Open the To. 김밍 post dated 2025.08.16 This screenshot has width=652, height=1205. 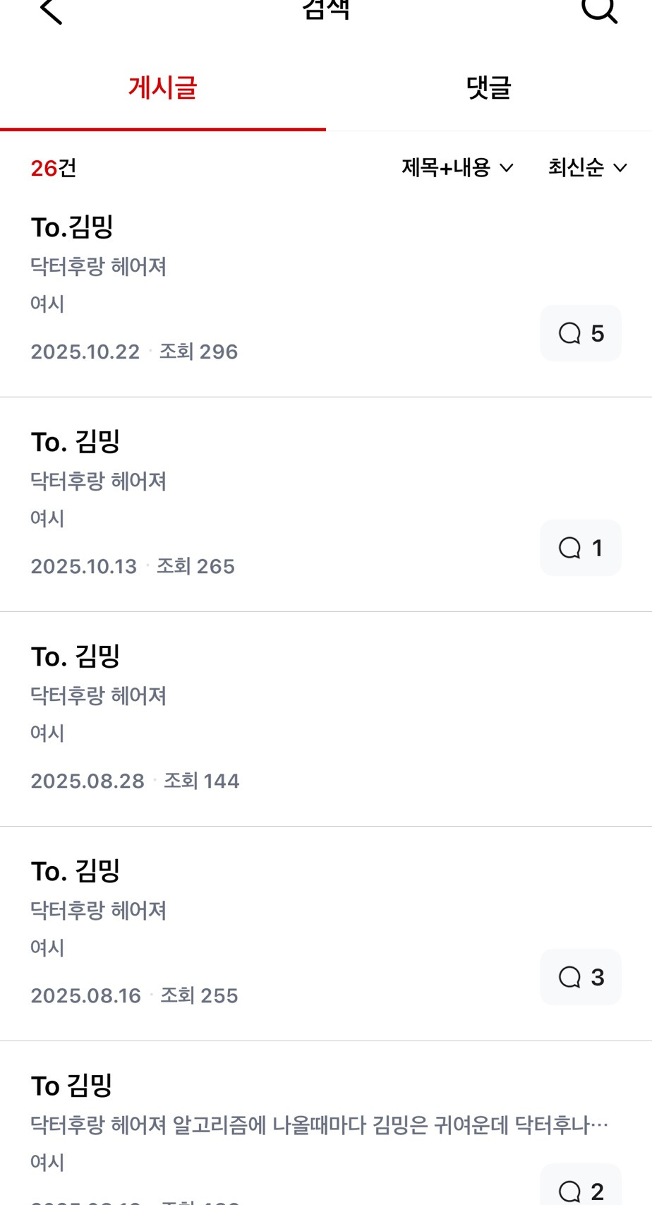(76, 871)
